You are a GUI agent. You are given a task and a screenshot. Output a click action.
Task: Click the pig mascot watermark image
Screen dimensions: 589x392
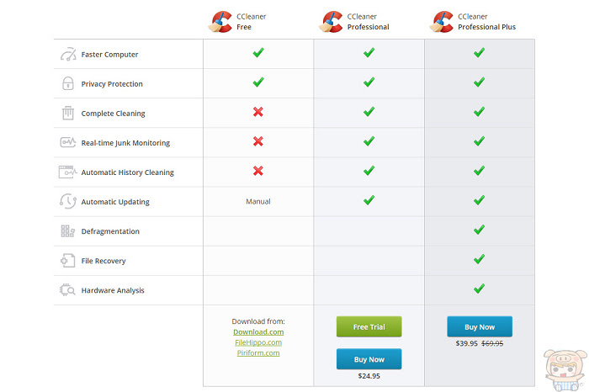click(x=565, y=370)
